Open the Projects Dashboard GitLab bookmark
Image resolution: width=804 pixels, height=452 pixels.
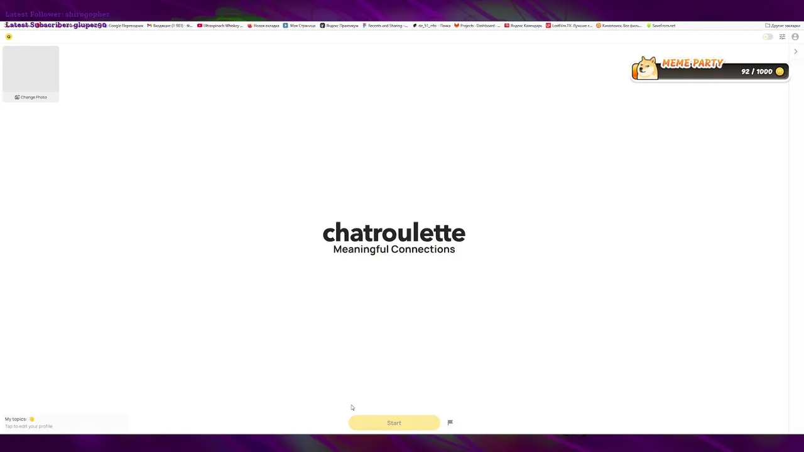477,26
